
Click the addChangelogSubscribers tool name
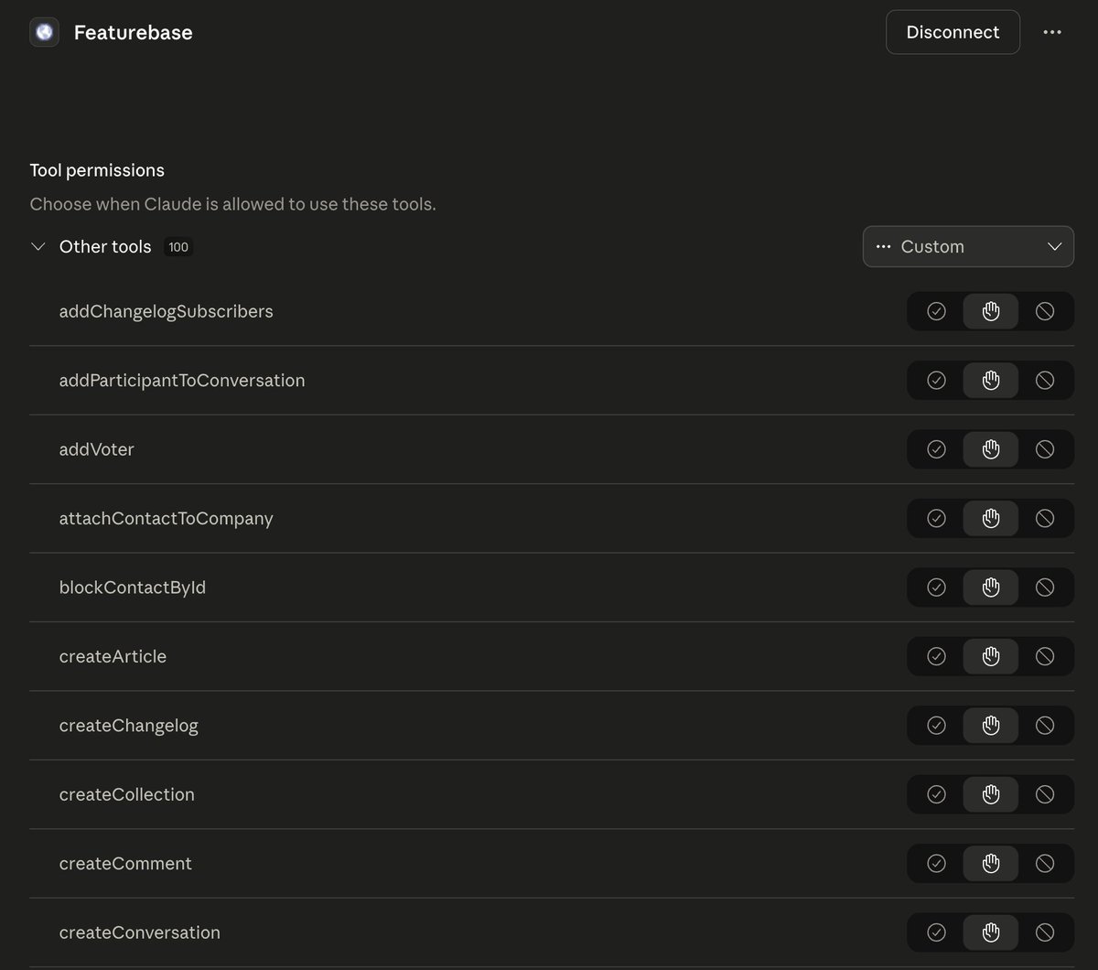point(166,311)
